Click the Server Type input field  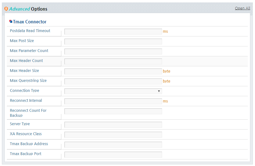pyautogui.click(x=113, y=125)
